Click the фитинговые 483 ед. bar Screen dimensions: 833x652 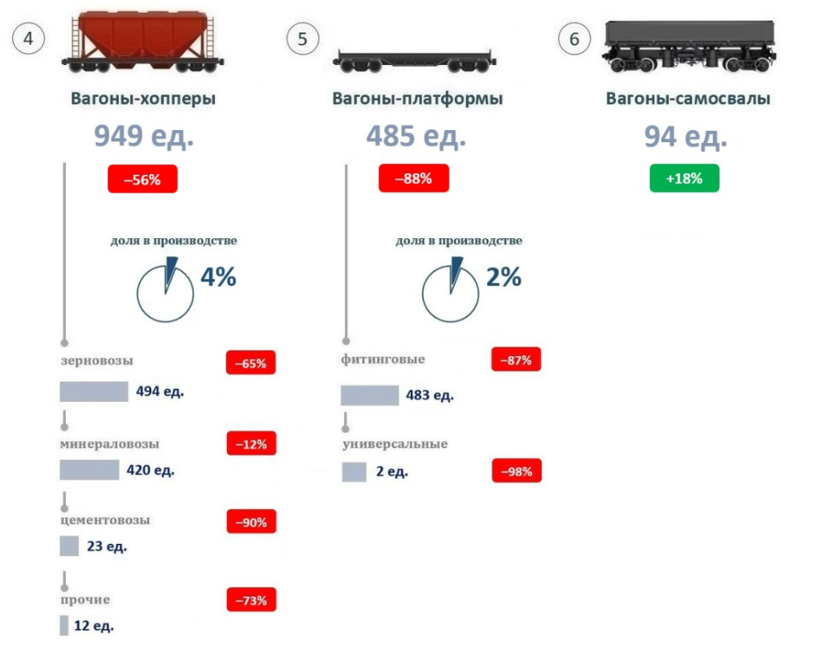pyautogui.click(x=370, y=396)
